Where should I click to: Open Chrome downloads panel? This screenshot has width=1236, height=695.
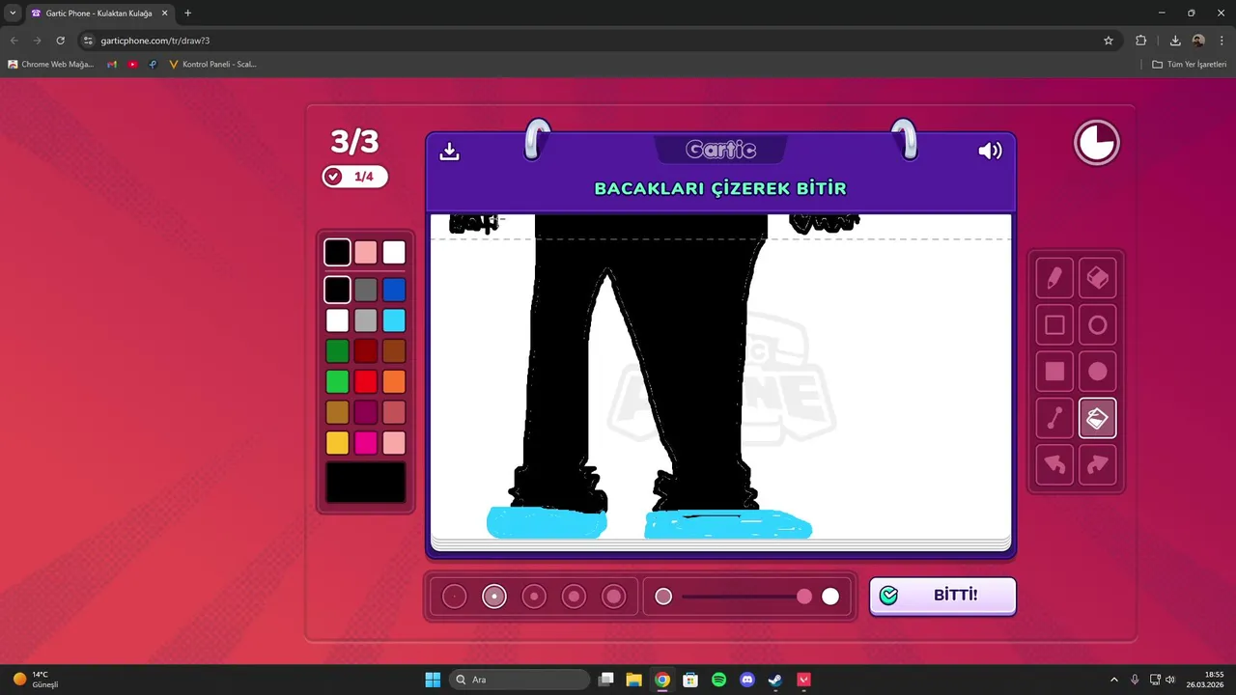[x=1175, y=41]
